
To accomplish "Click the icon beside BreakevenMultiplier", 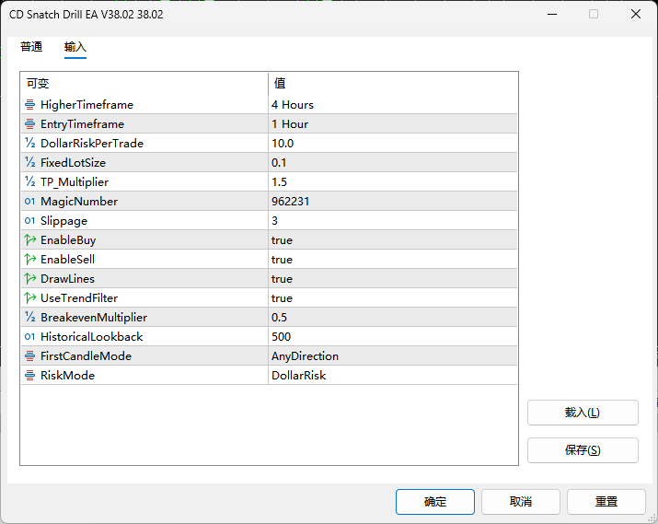I will (x=30, y=318).
